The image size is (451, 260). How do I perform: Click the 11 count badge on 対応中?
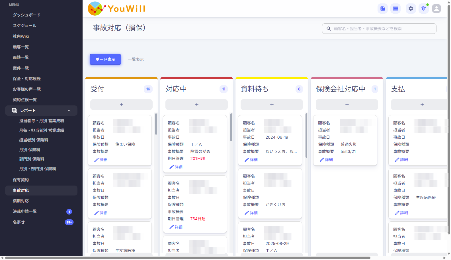(x=224, y=89)
